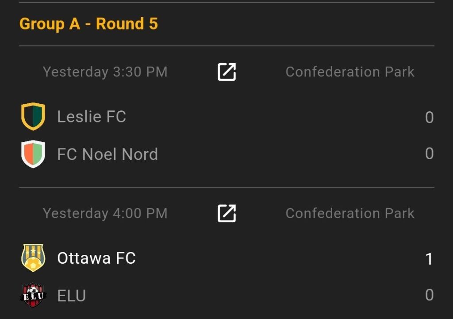Image resolution: width=453 pixels, height=319 pixels.
Task: Click the Ottawa FC yellow striped crest
Action: (x=33, y=258)
